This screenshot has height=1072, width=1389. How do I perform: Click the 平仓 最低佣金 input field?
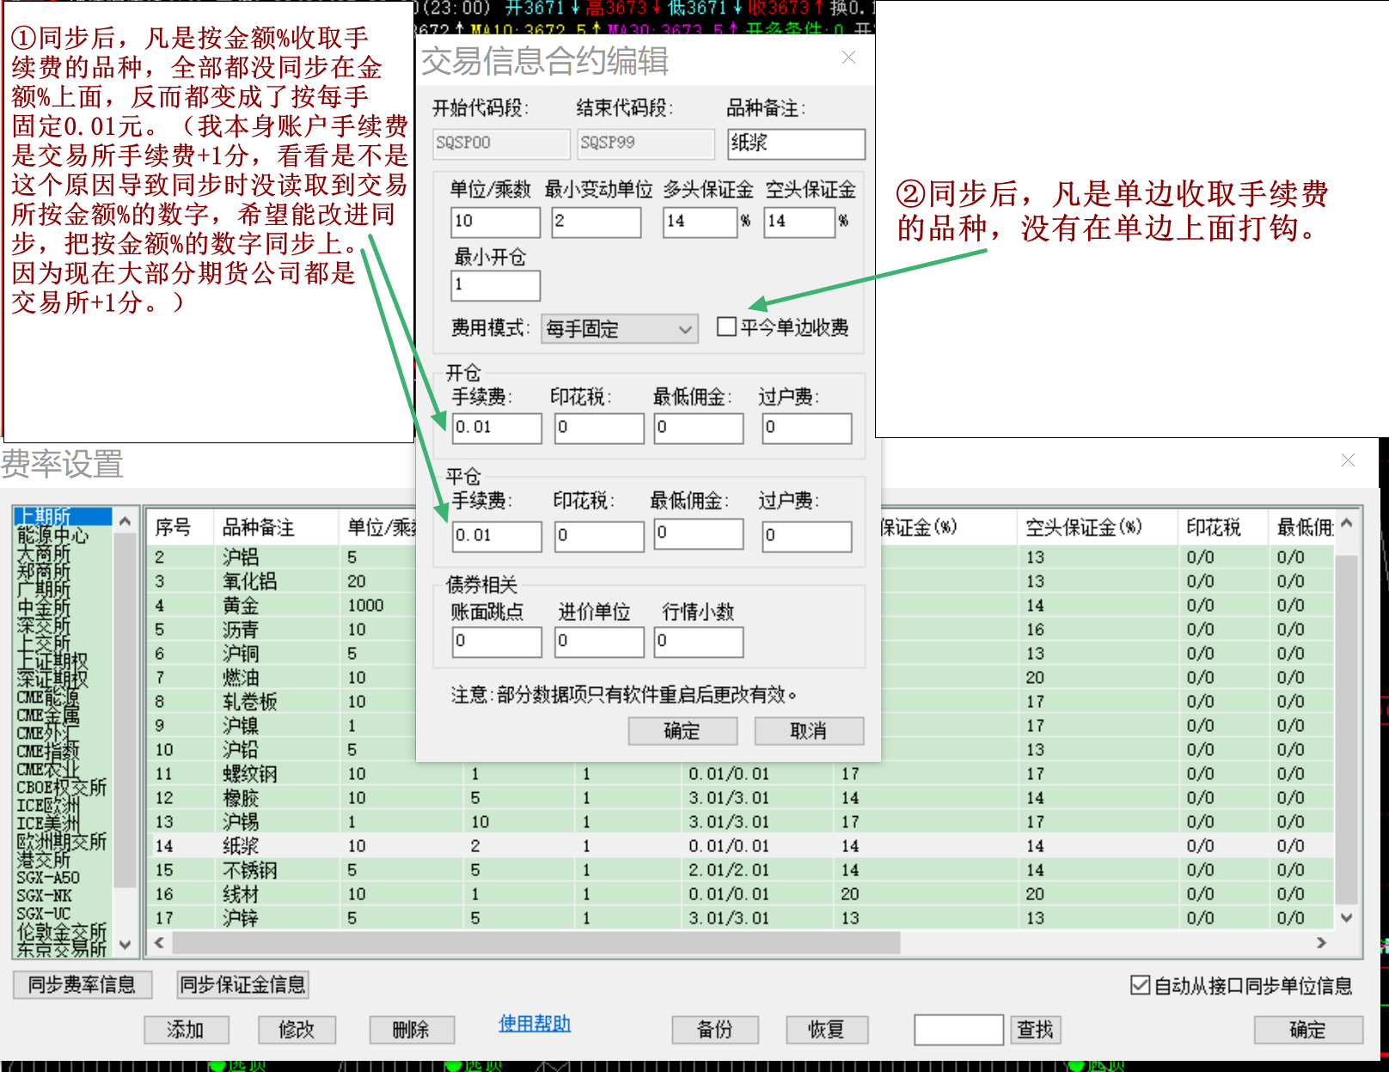pos(699,533)
